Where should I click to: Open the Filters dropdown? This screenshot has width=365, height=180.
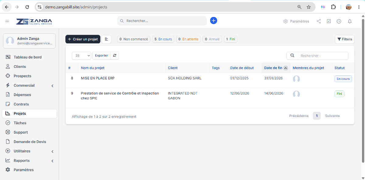click(345, 39)
